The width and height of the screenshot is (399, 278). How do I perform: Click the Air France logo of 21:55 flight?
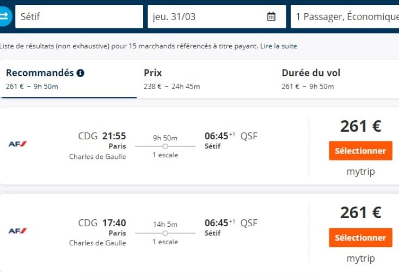tap(17, 144)
